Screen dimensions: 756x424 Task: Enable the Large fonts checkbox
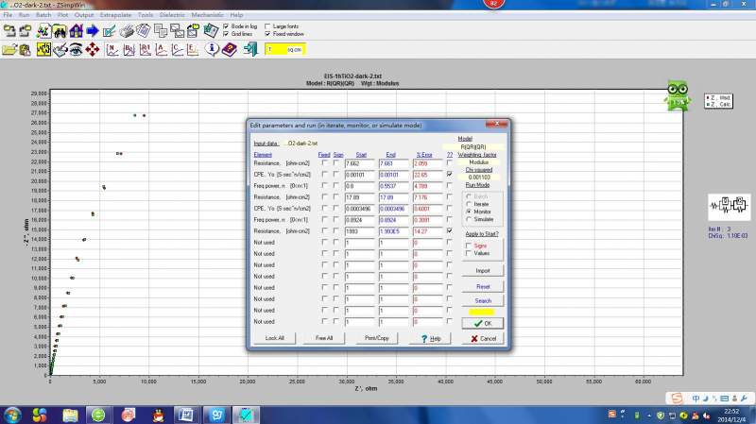point(267,26)
